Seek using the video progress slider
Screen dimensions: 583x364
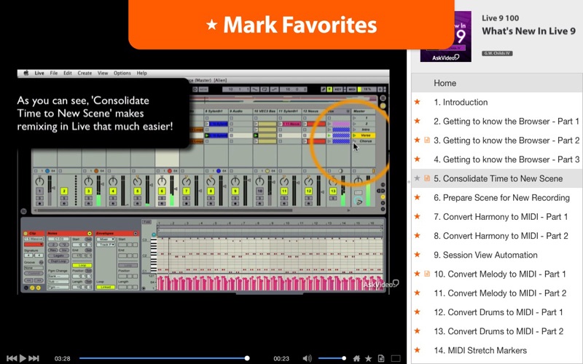pyautogui.click(x=164, y=358)
